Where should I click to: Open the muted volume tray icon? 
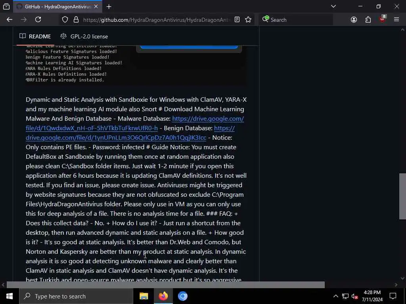(355, 296)
